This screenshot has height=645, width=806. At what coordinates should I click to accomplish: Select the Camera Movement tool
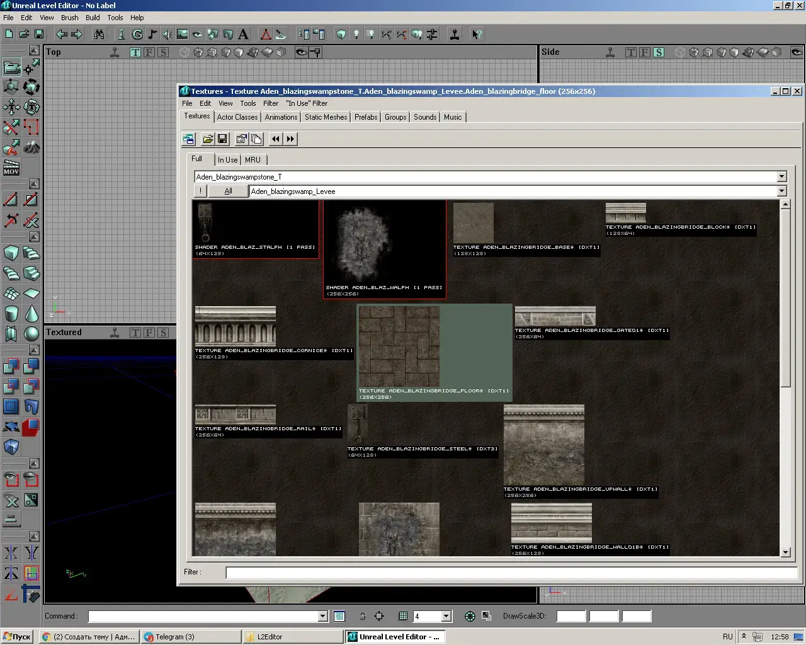[11, 67]
